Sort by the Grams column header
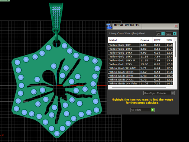189x142 pixels. [146, 40]
